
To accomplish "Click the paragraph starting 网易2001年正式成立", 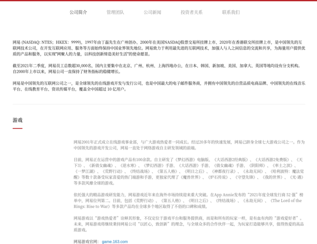I will (x=189, y=145).
